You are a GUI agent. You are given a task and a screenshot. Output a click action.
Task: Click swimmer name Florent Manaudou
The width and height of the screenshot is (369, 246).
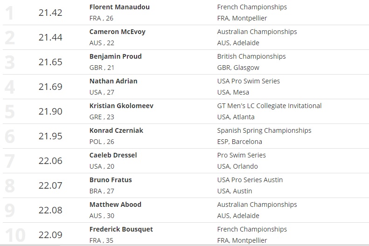[119, 7]
